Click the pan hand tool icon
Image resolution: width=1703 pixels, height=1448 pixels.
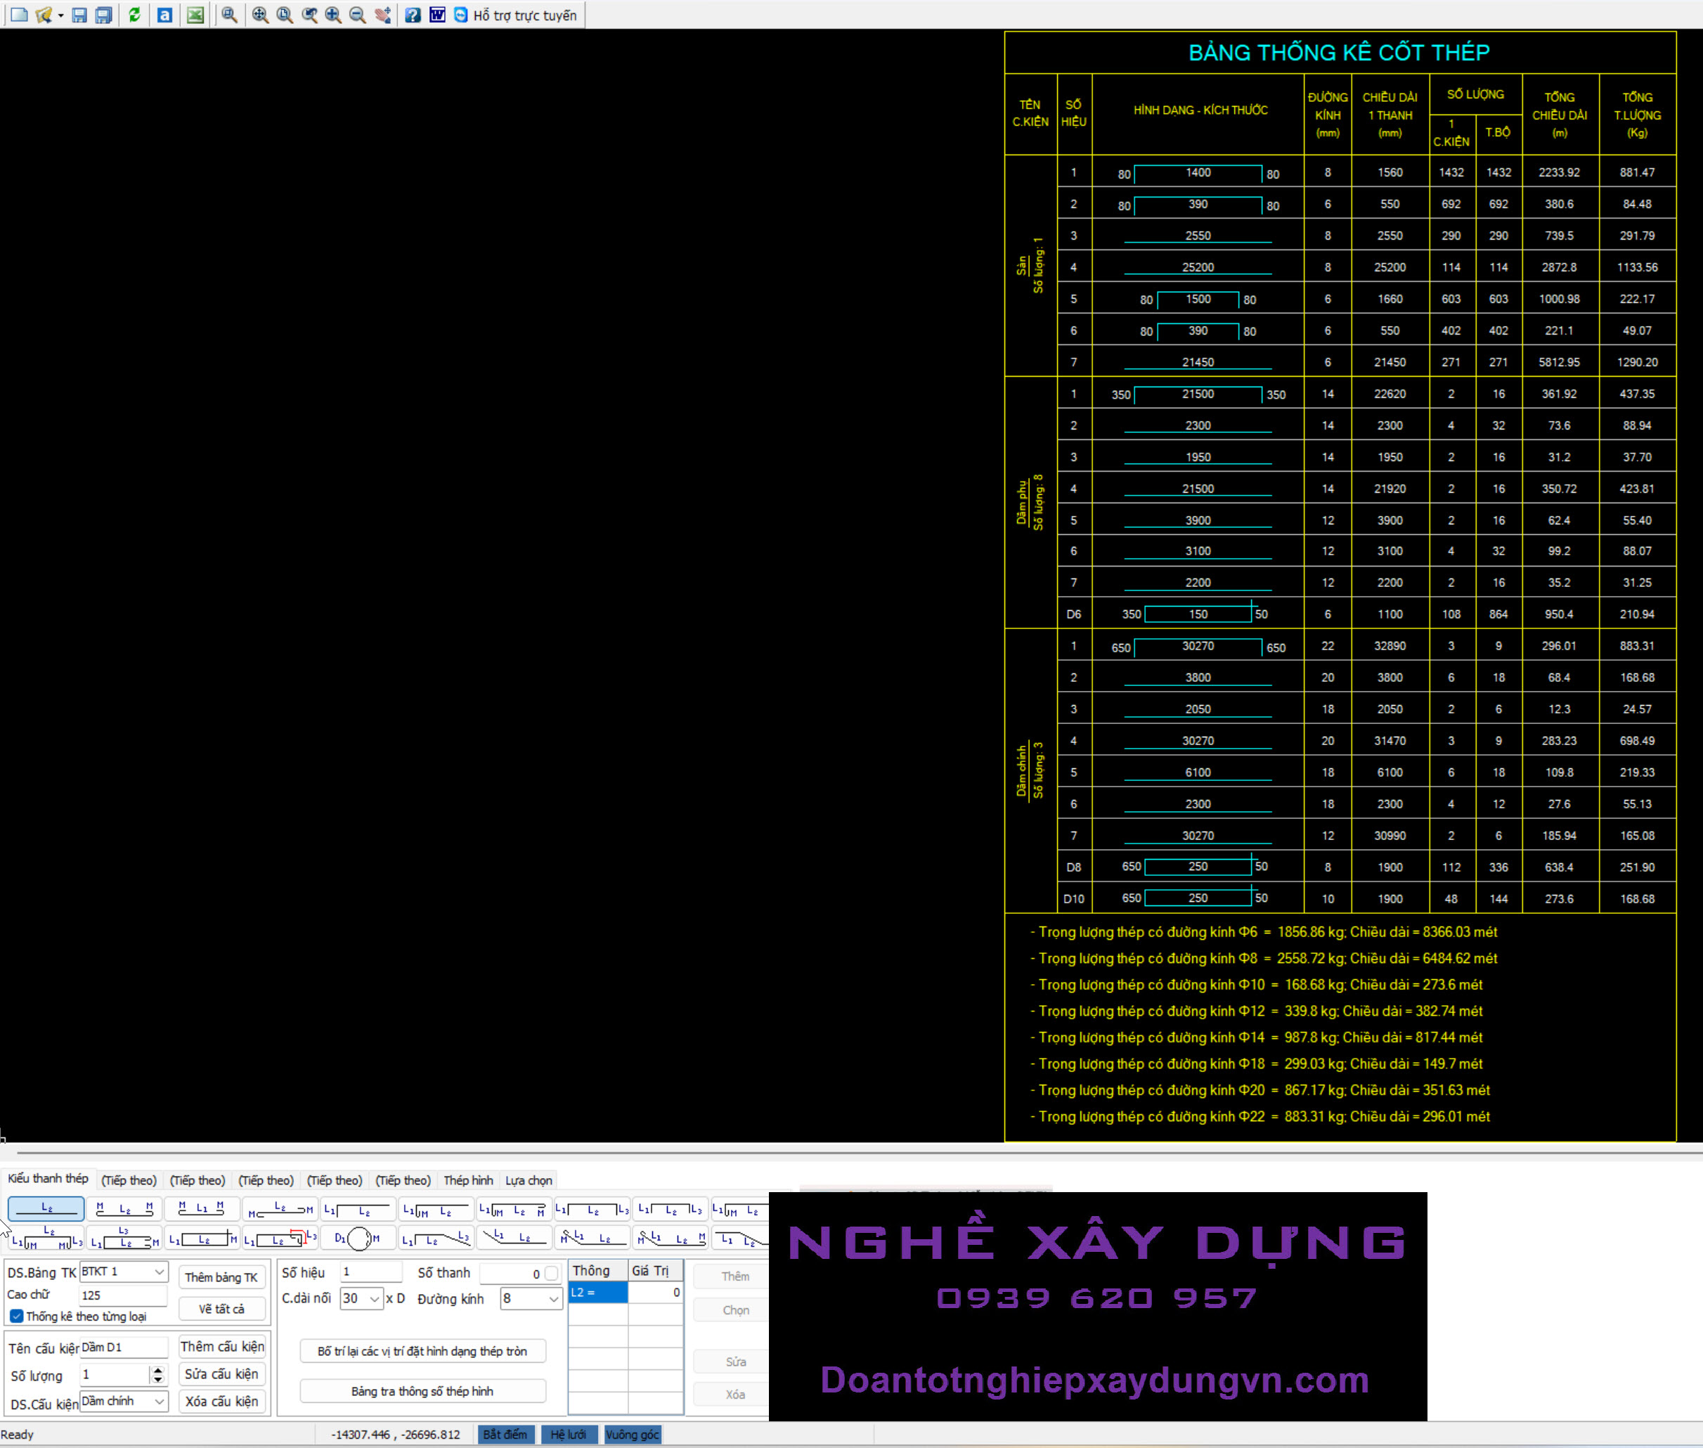[382, 15]
